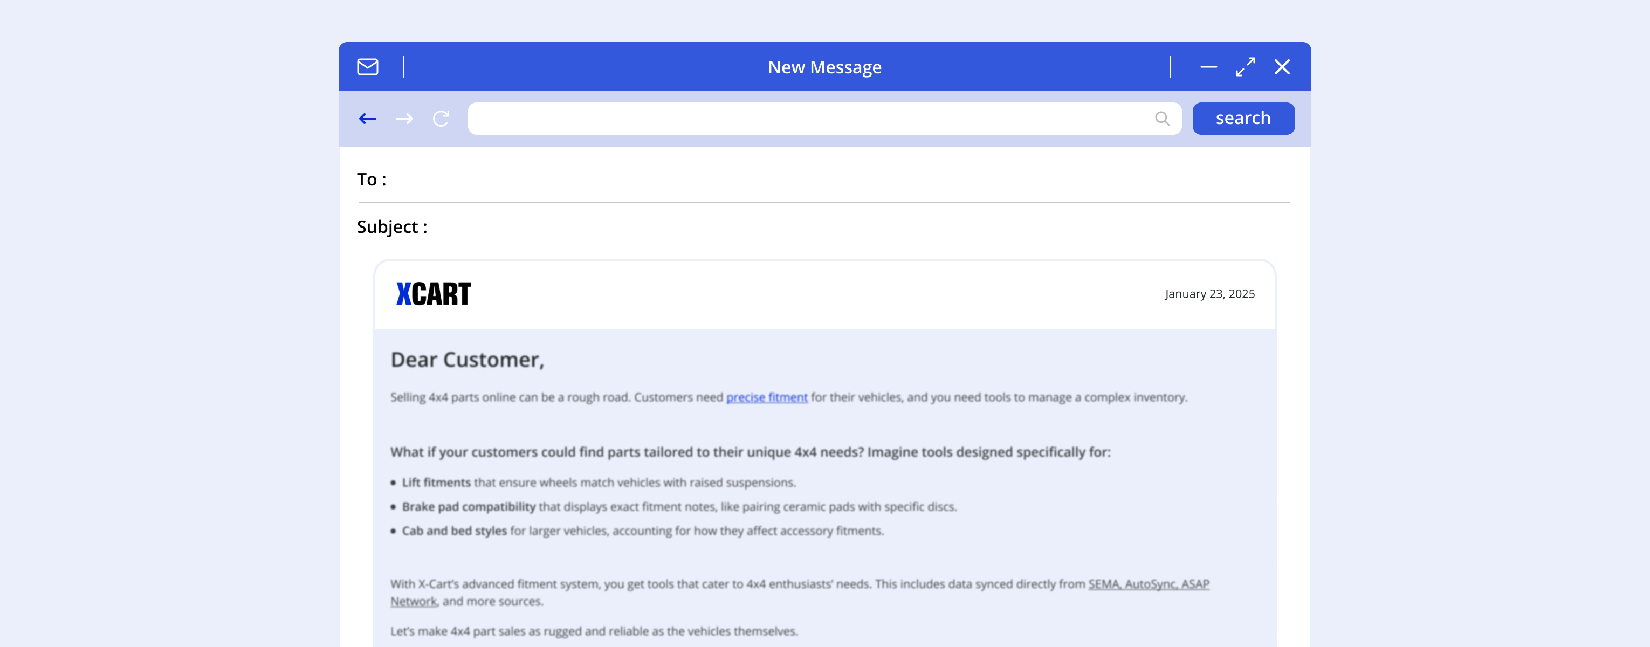Click the XCART logo
Image resolution: width=1650 pixels, height=647 pixels.
(x=433, y=293)
